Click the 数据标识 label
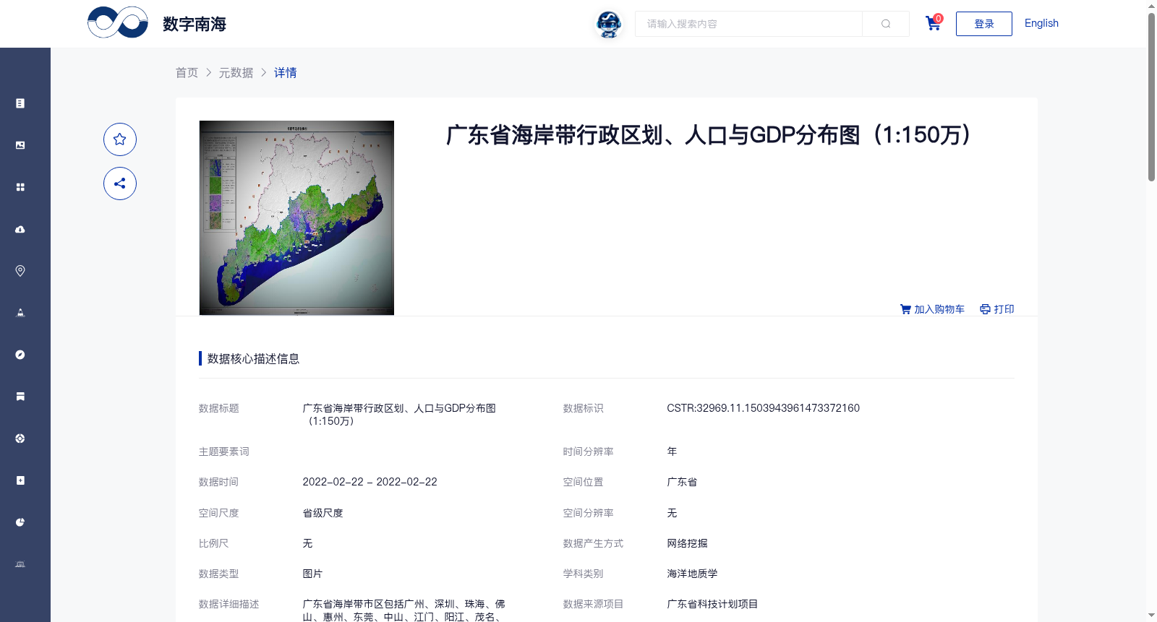The image size is (1157, 622). (x=583, y=408)
